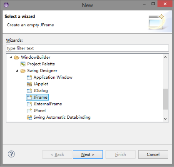The image size is (174, 167).
Task: Select the JPanel icon
Action: 29,111
